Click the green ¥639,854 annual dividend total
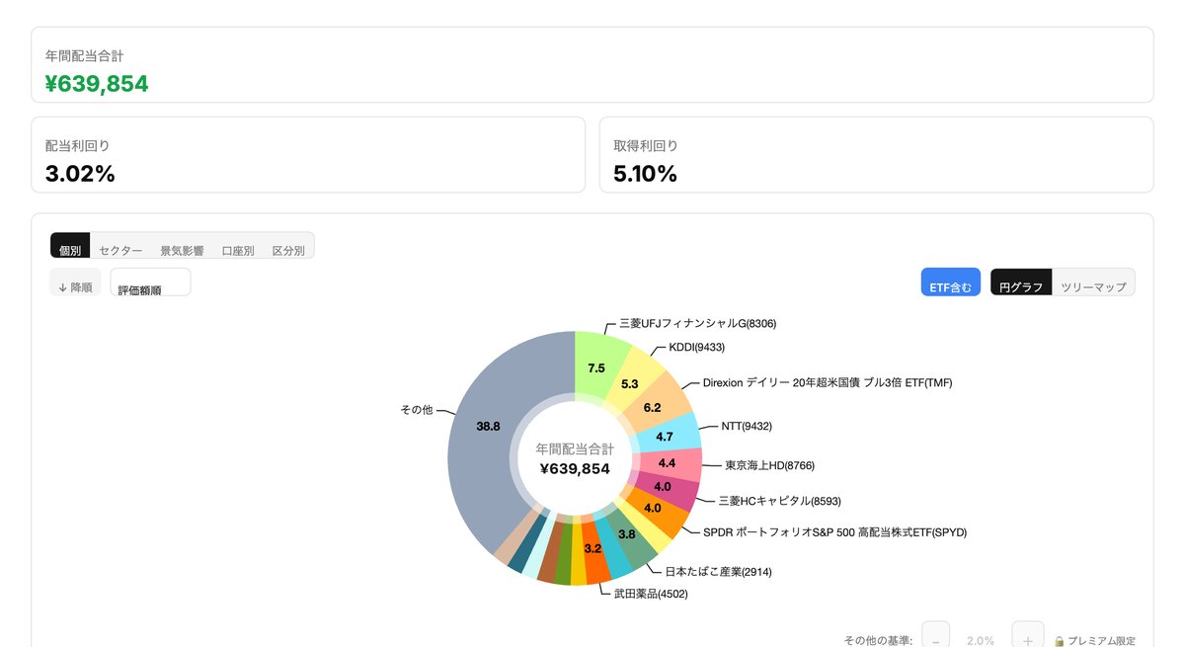1185x647 pixels. pos(97,84)
